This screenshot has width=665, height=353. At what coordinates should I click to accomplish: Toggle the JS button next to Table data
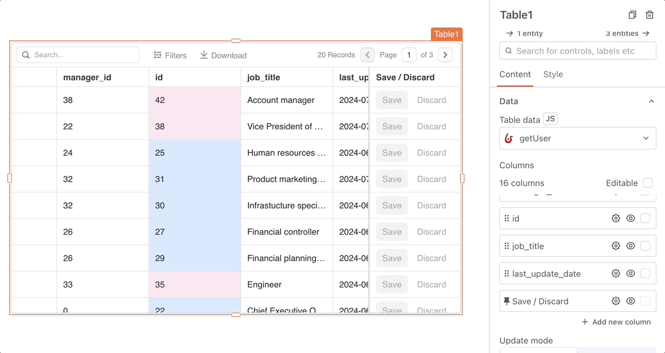550,119
